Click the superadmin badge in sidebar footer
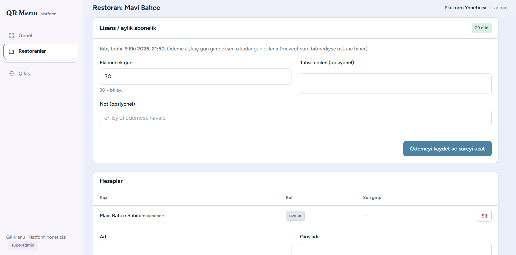516x255 pixels. 23,245
